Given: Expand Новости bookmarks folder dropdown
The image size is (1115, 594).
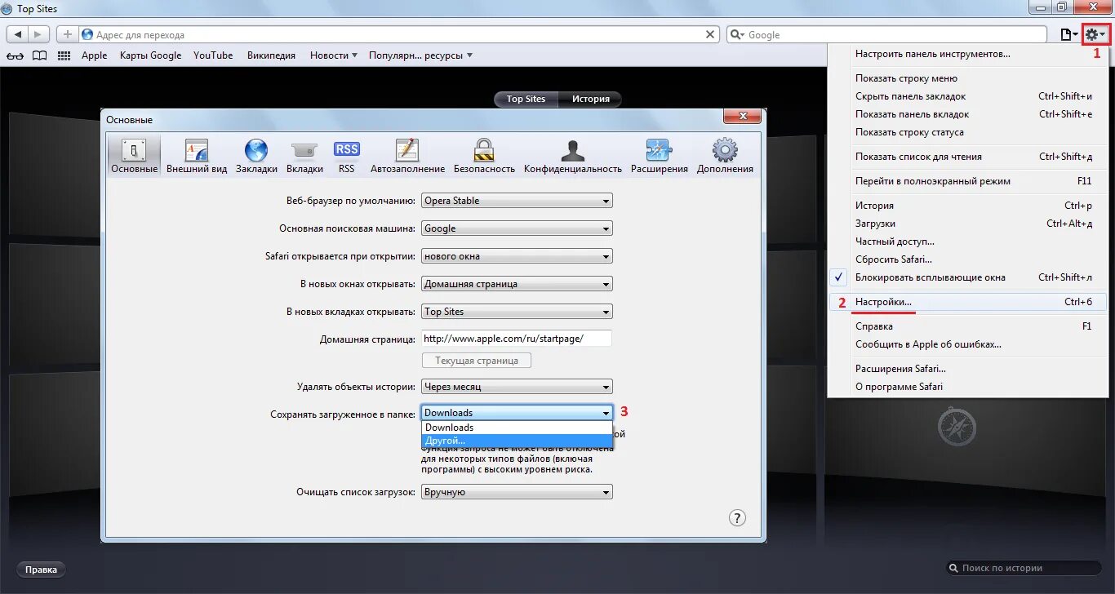Looking at the screenshot, I should click(334, 55).
